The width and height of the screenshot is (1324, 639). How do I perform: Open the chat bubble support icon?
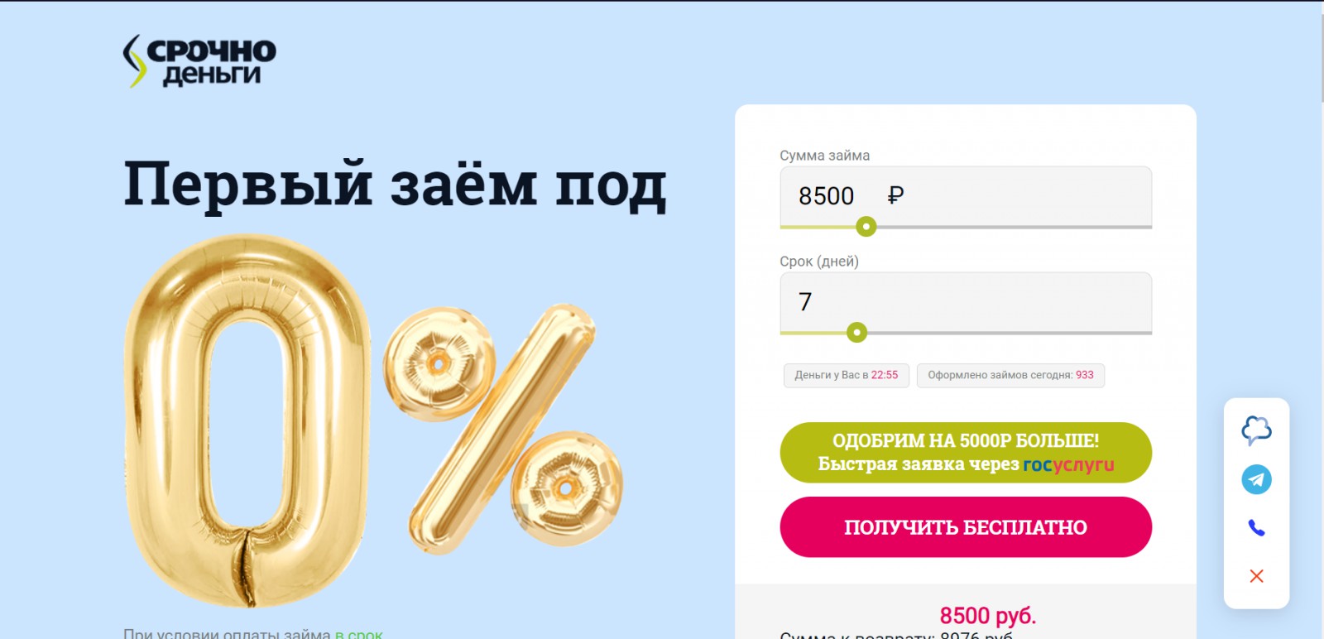(x=1256, y=430)
